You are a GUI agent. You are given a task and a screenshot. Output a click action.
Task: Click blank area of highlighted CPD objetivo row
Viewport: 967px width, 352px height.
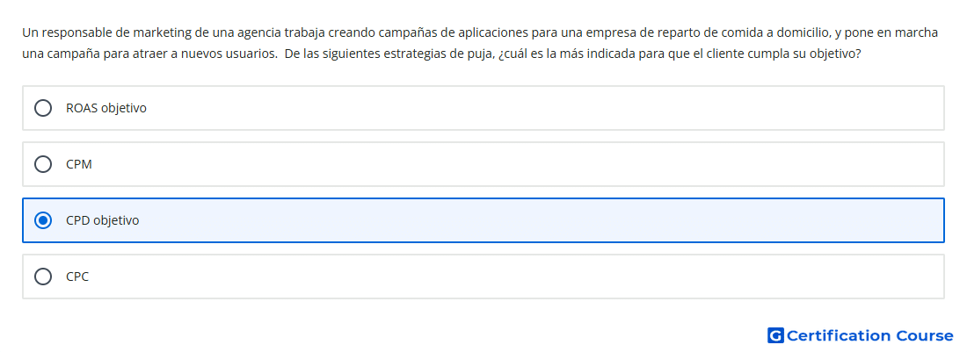(542, 220)
